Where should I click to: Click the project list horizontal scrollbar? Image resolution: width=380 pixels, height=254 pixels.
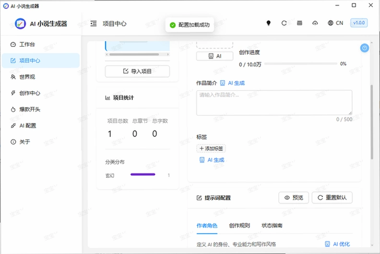coord(134,54)
